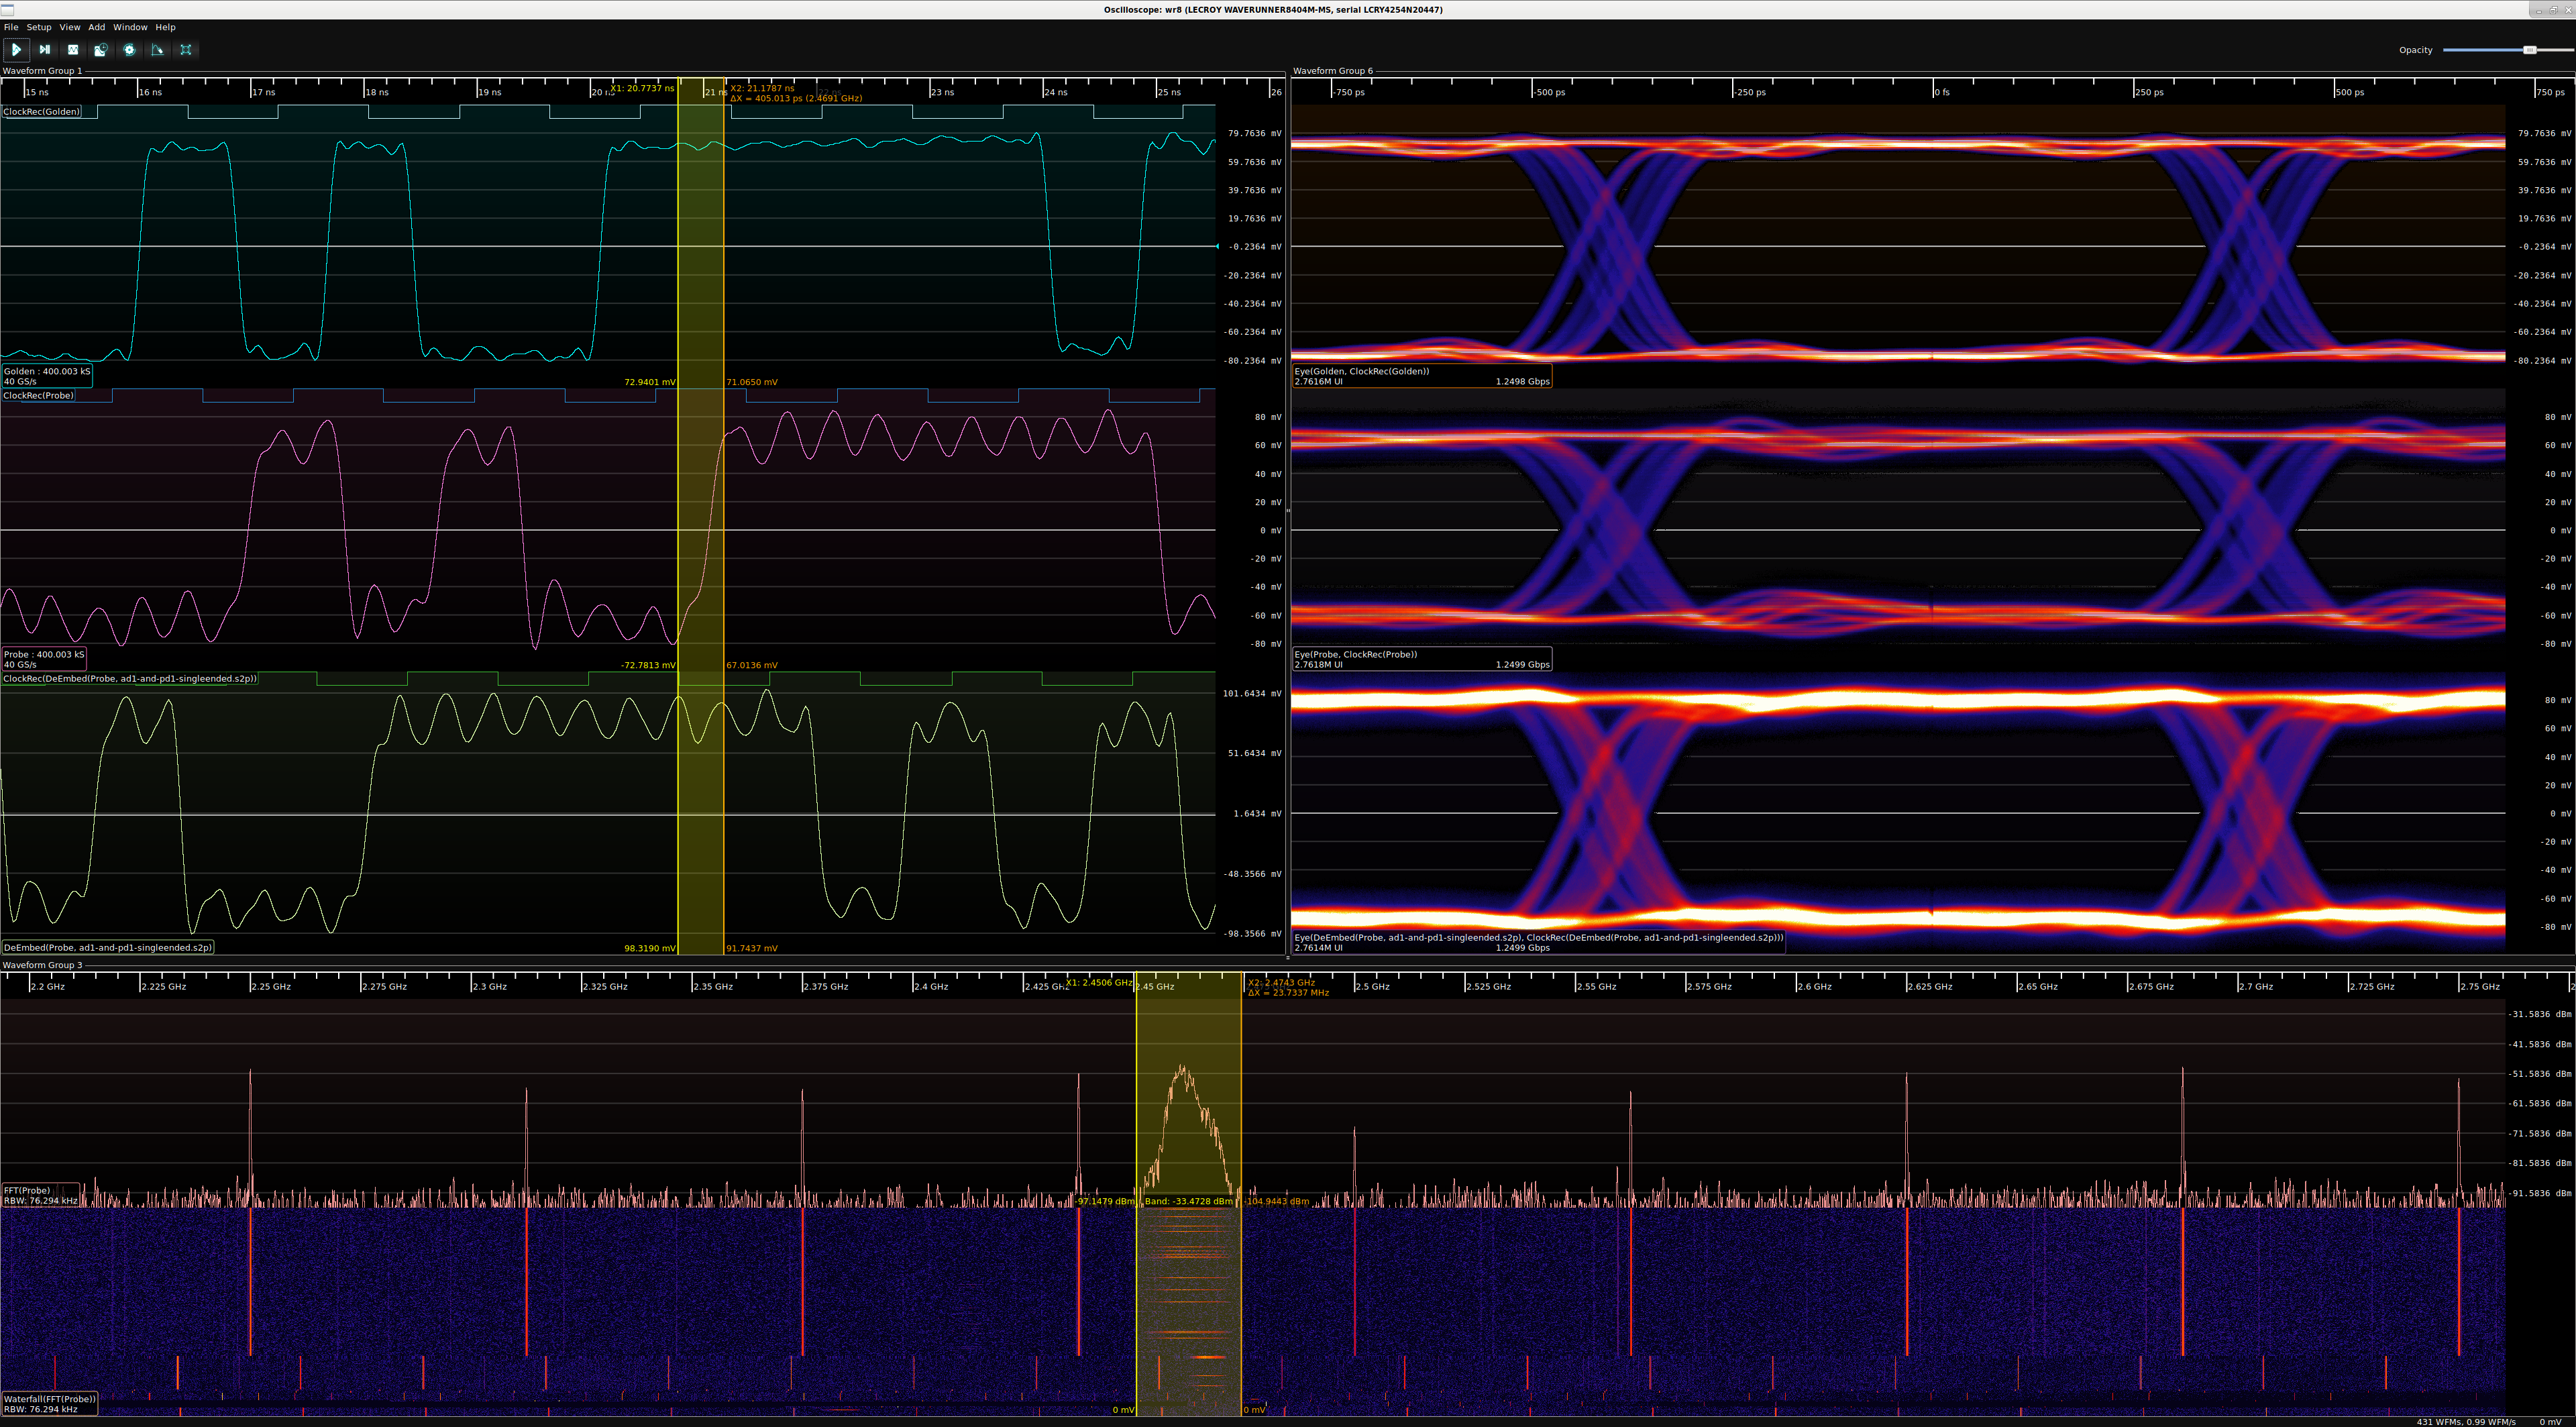Open the Help menu

click(x=166, y=27)
